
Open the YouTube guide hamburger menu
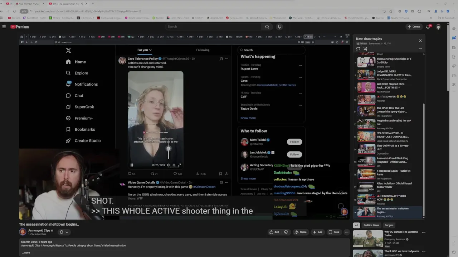pos(4,27)
